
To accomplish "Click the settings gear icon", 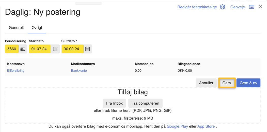I will point(223,7).
